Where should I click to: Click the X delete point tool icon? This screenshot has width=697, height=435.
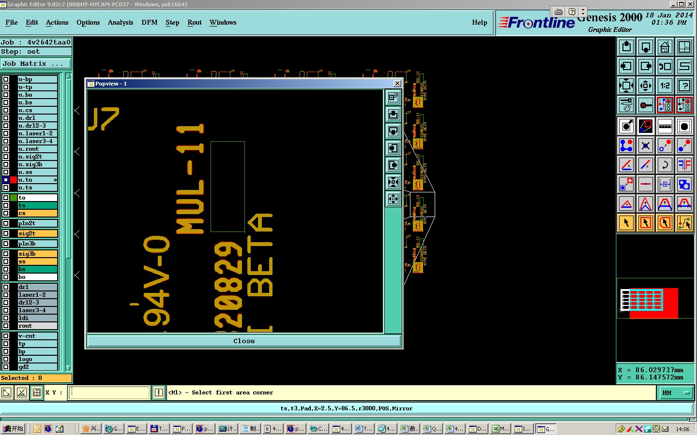coord(646,145)
